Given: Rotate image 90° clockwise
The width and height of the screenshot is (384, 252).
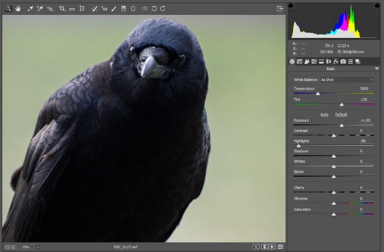Looking at the screenshot, I should tap(163, 9).
